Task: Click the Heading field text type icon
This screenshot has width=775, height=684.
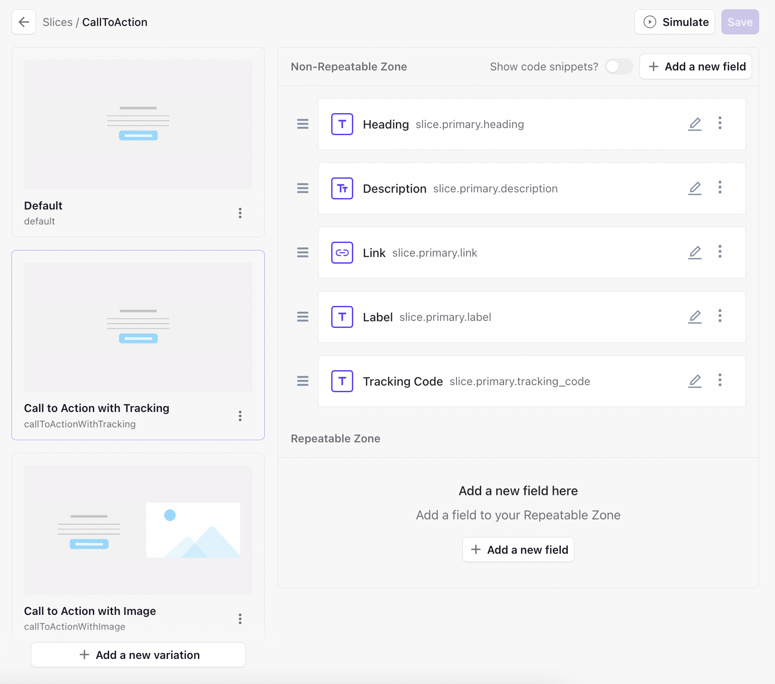Action: (x=342, y=124)
